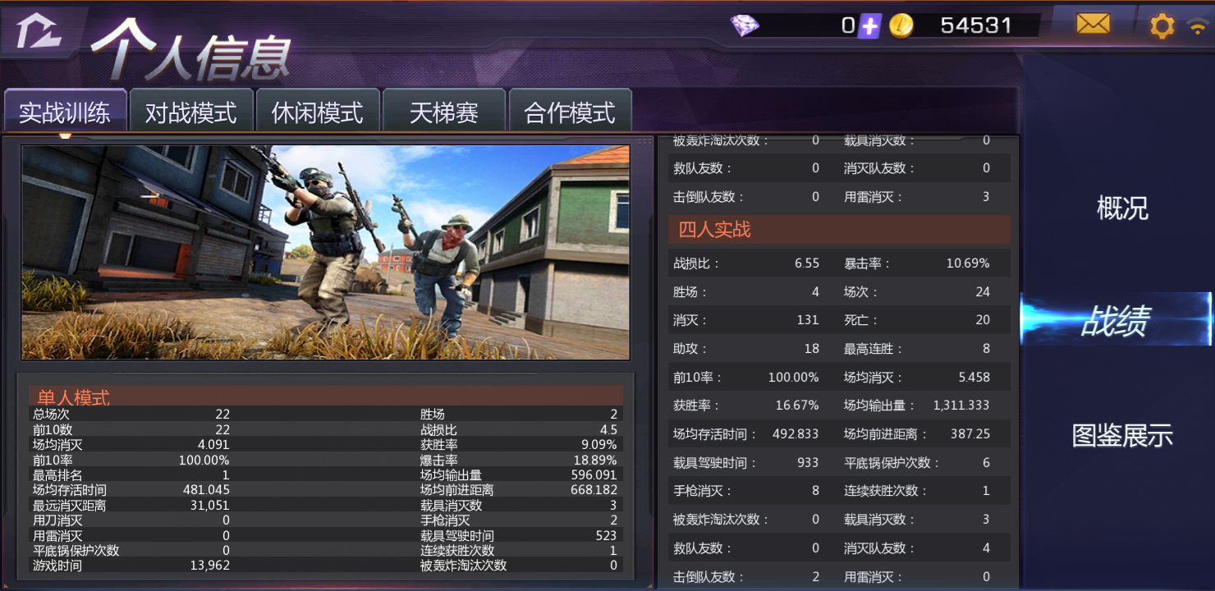Click the 933 vehicle driving time value
This screenshot has height=591, width=1215.
pos(808,462)
